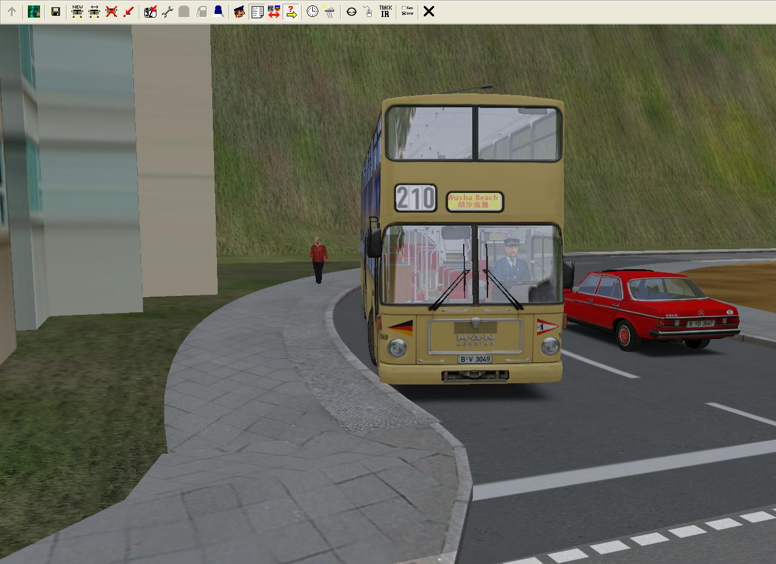Open the options checkbox-list icon

tap(407, 12)
